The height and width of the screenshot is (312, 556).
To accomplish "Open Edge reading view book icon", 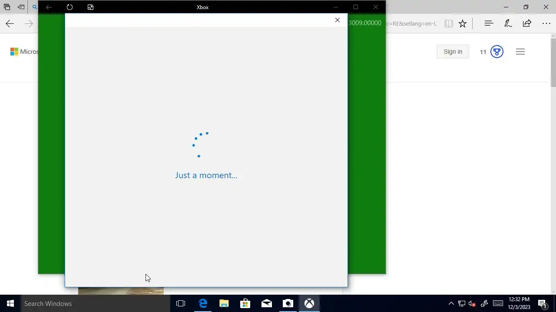I will pyautogui.click(x=449, y=24).
